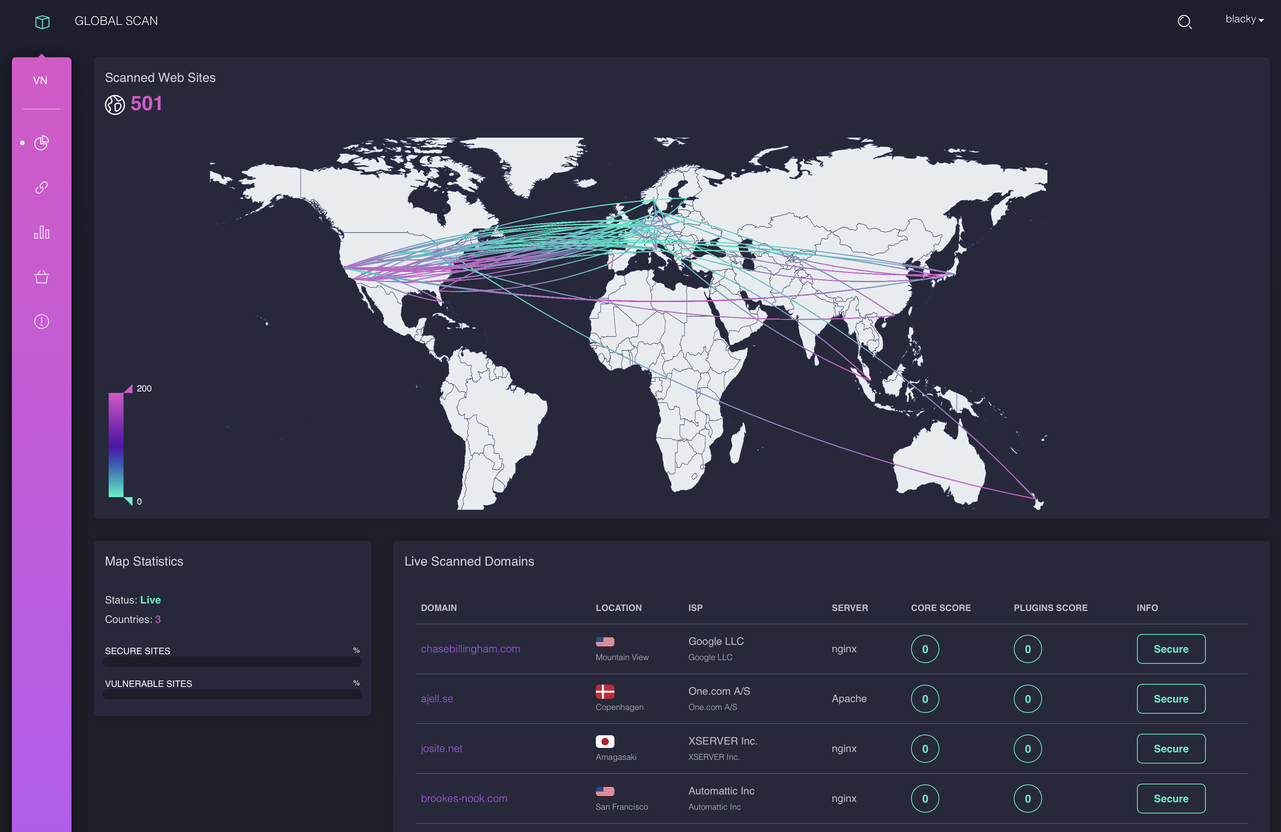
Task: Click the map color gradient legend bar
Action: pos(116,445)
